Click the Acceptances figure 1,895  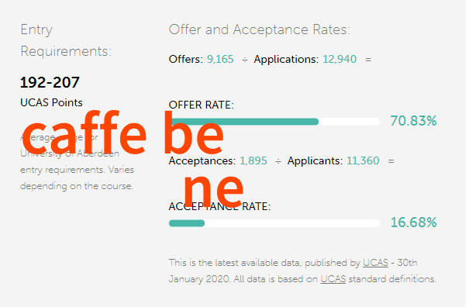pyautogui.click(x=253, y=161)
